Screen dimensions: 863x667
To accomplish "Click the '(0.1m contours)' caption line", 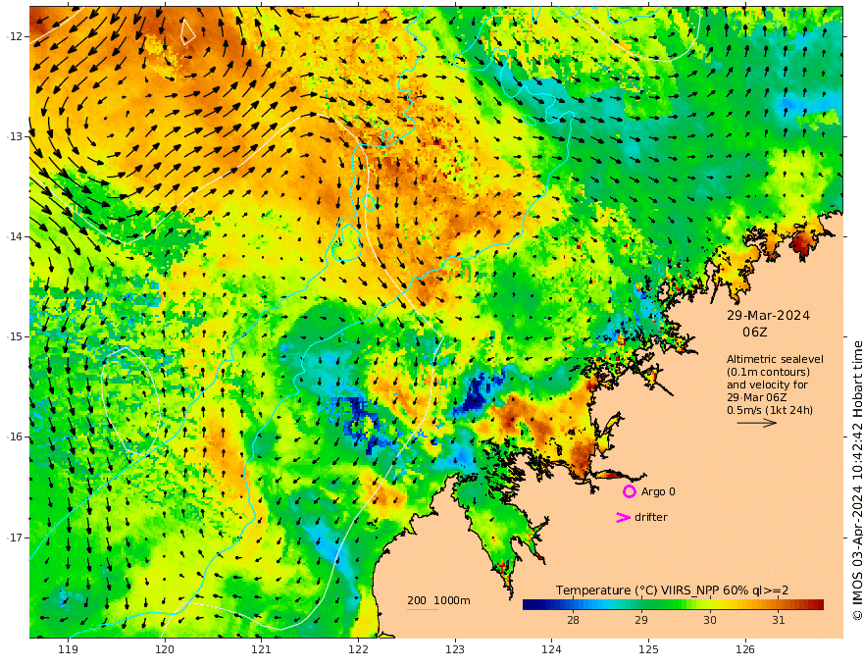I will pos(768,372).
